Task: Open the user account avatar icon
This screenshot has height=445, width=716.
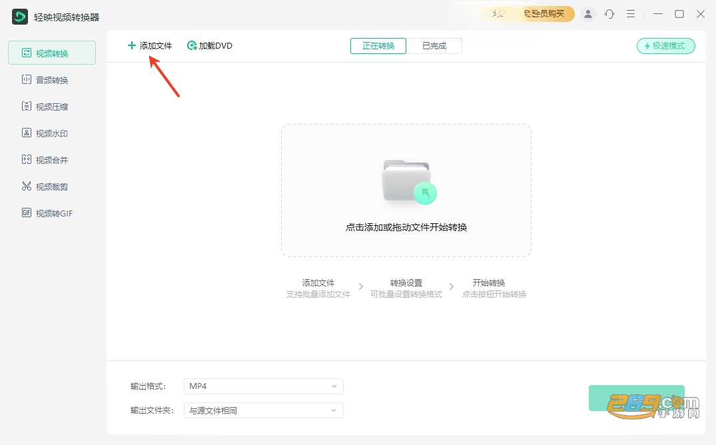Action: click(588, 14)
